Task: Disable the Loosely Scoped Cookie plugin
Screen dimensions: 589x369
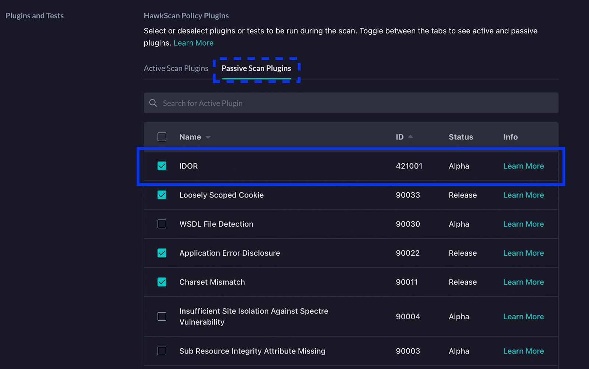Action: (x=162, y=195)
